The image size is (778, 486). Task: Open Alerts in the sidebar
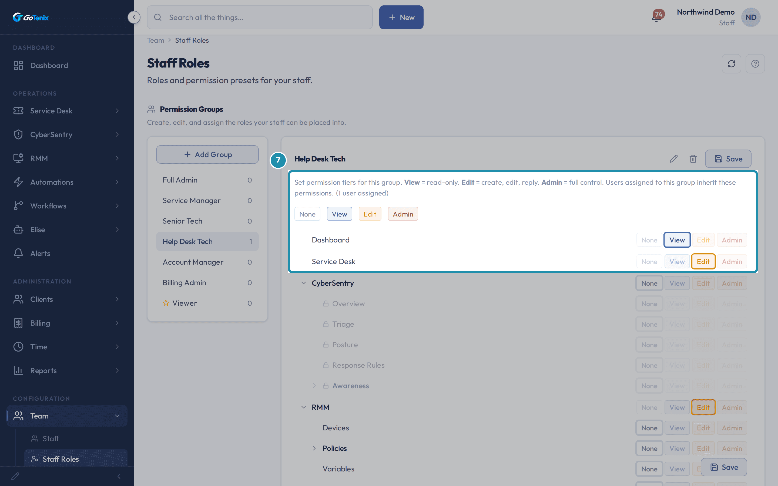[x=67, y=253]
